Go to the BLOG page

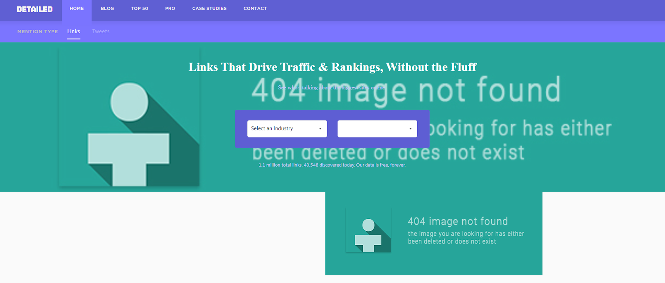(107, 9)
